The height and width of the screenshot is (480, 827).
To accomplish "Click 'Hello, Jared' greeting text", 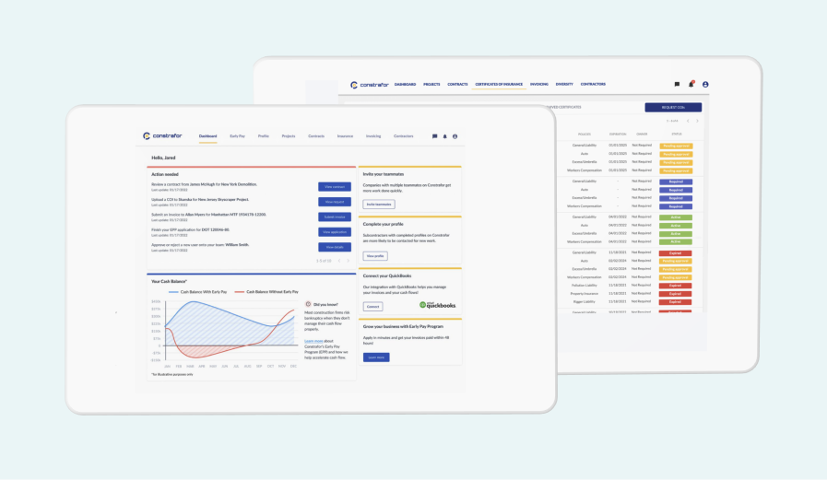I will [163, 158].
